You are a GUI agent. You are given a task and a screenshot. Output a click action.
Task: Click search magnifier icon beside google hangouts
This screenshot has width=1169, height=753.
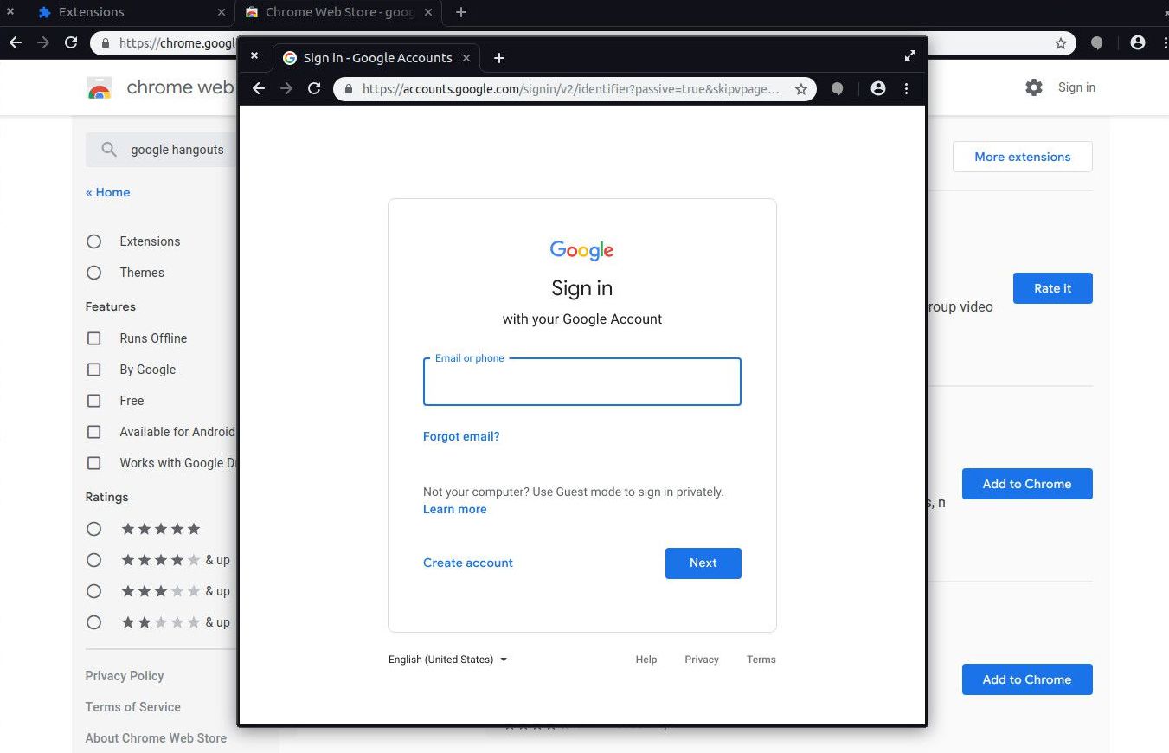click(x=108, y=150)
